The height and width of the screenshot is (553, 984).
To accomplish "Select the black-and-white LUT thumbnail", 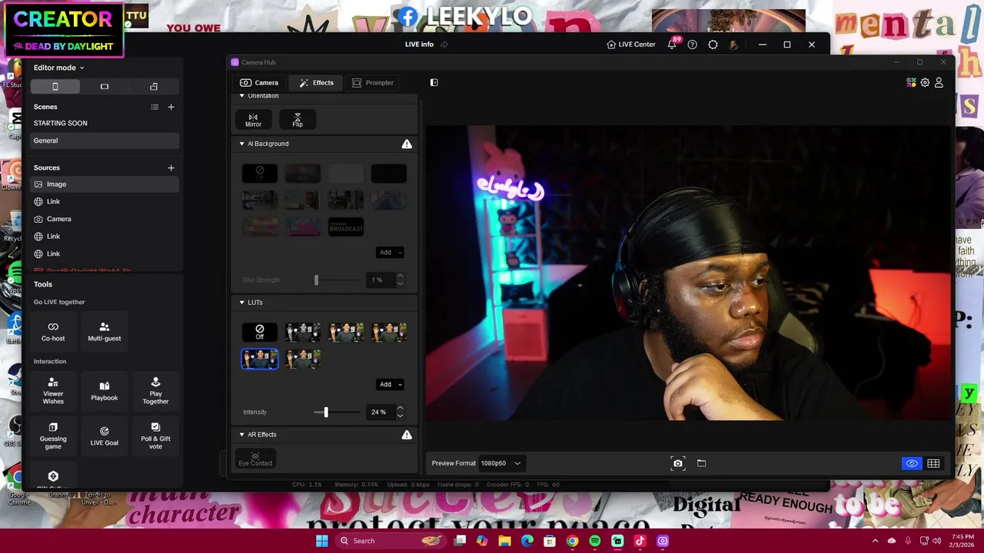I will coord(303,332).
